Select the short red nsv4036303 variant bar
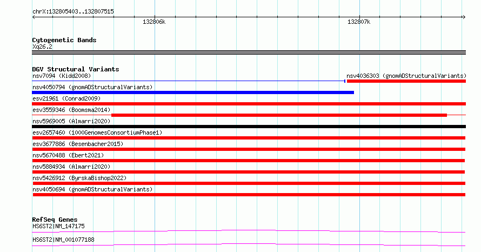Viewport: 481px width, 252px height. 406,81
